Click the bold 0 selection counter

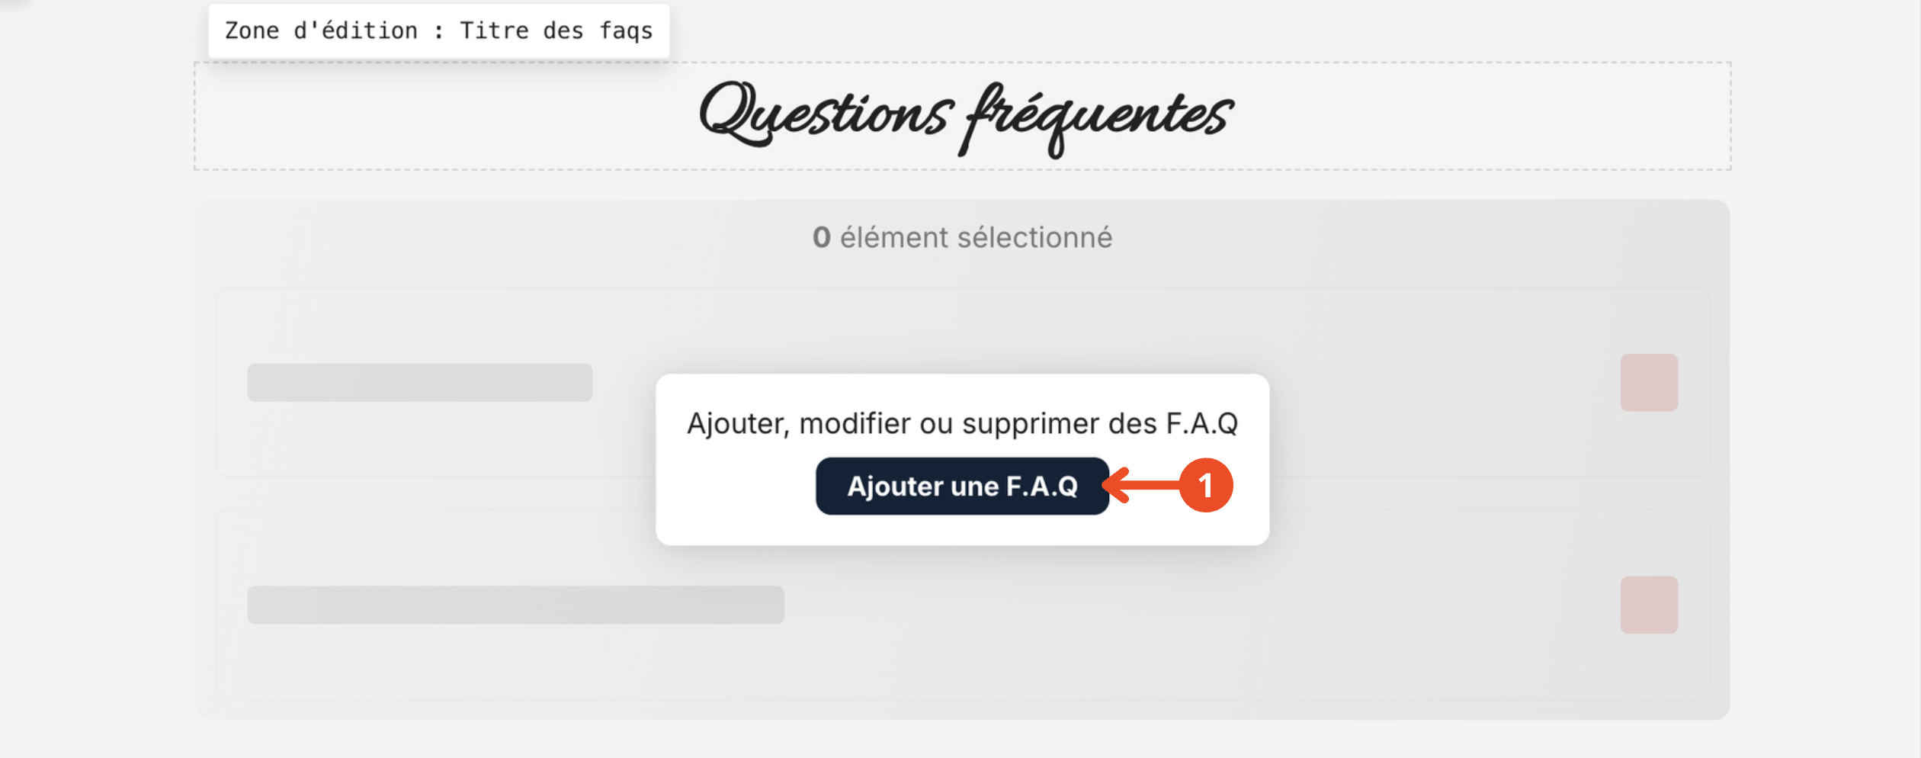coord(821,238)
